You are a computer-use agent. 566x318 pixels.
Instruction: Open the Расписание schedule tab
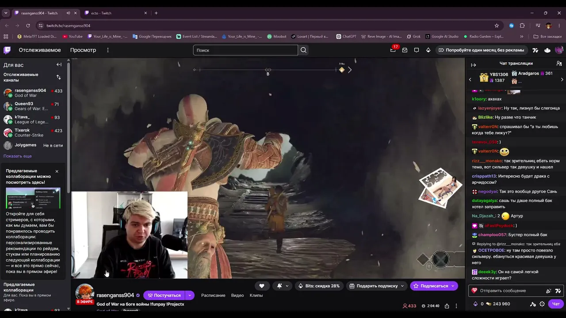click(213, 295)
